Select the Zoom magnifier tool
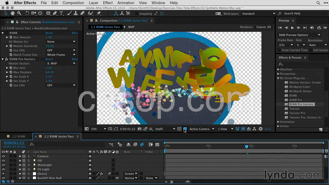 pyautogui.click(x=19, y=13)
